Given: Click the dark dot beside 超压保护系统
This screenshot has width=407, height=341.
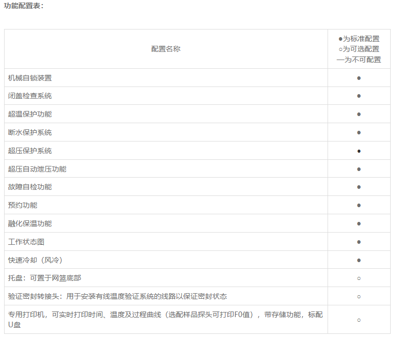Looking at the screenshot, I should click(359, 151).
